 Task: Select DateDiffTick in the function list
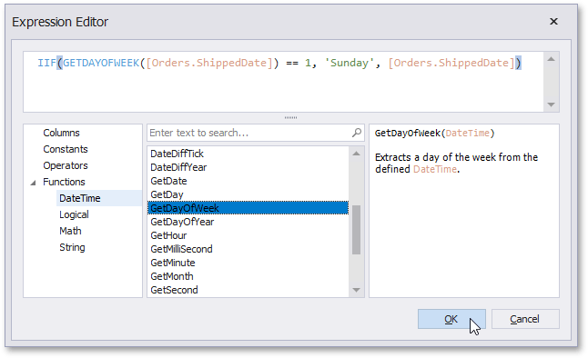click(248, 154)
